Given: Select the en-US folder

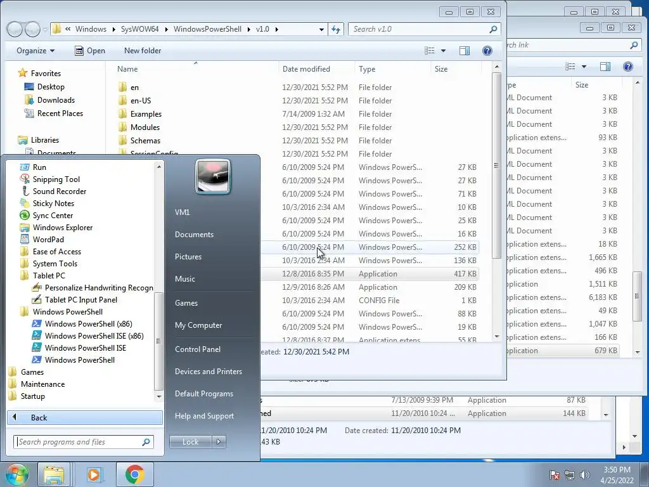Looking at the screenshot, I should [141, 101].
